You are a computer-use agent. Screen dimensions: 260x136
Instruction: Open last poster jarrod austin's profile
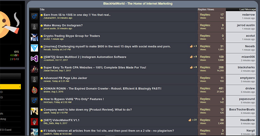click(246, 25)
